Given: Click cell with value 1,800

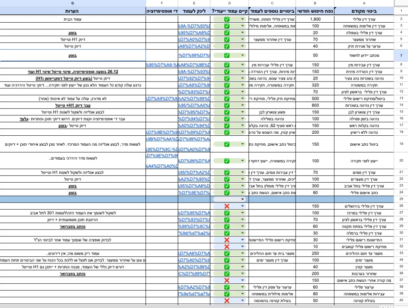Looking at the screenshot, I should [x=315, y=19].
